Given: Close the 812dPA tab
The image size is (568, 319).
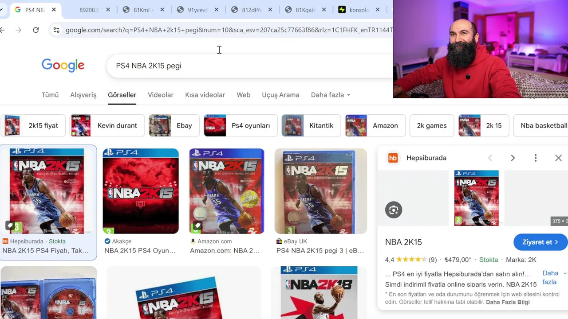Looking at the screenshot, I should (x=270, y=10).
